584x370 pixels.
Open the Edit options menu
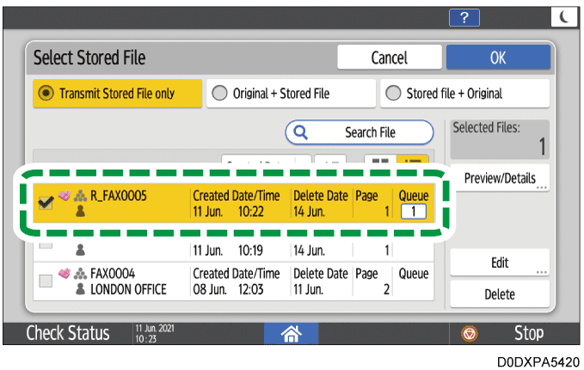[x=500, y=263]
